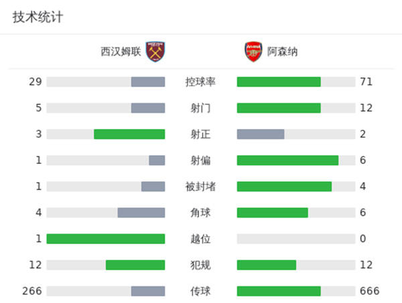Image resolution: width=402 pixels, height=303 pixels.
Task: Click Arsenal's green 传球 bar
Action: (279, 291)
